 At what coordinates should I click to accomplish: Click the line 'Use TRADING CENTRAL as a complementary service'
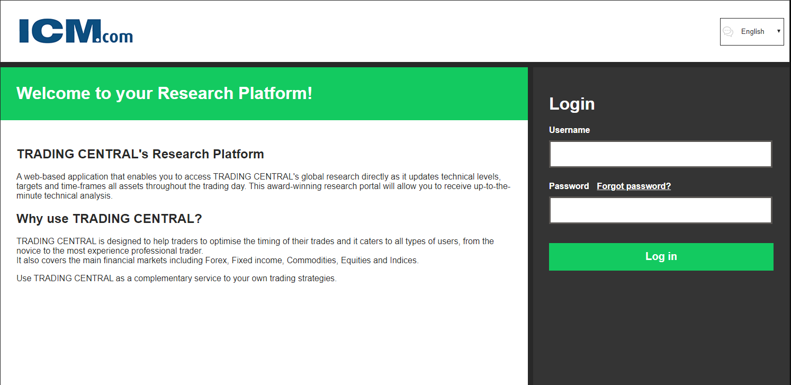click(x=176, y=278)
